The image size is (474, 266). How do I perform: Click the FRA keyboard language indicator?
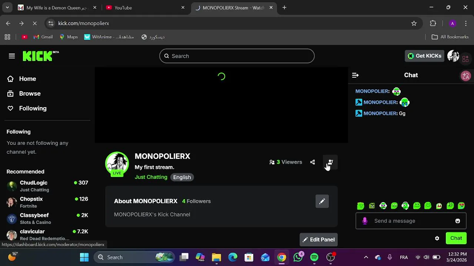coord(404,258)
